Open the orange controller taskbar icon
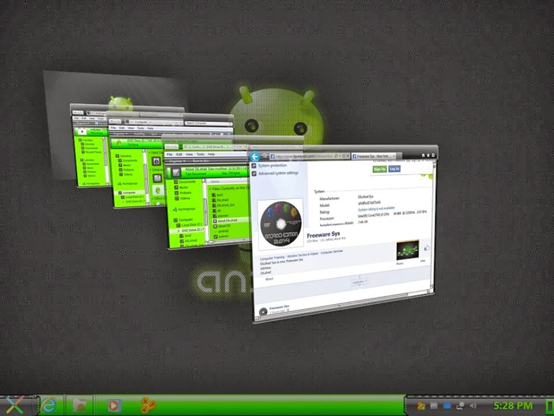Screen dimensions: 554x416 point(149,406)
